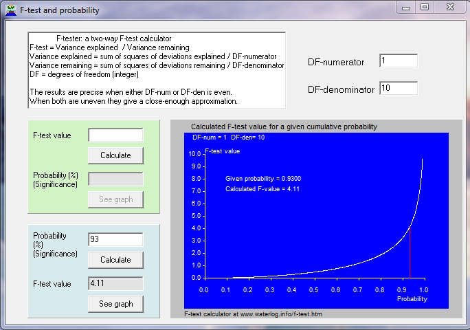Image resolution: width=470 pixels, height=330 pixels.
Task: Click the 'F-test value' label in green panel
Action: tap(52, 135)
